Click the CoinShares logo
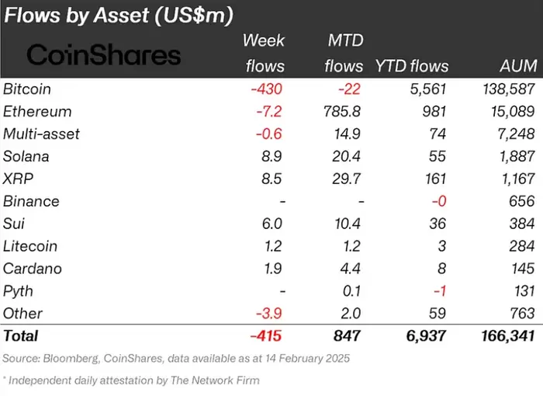The height and width of the screenshot is (396, 543). click(103, 54)
